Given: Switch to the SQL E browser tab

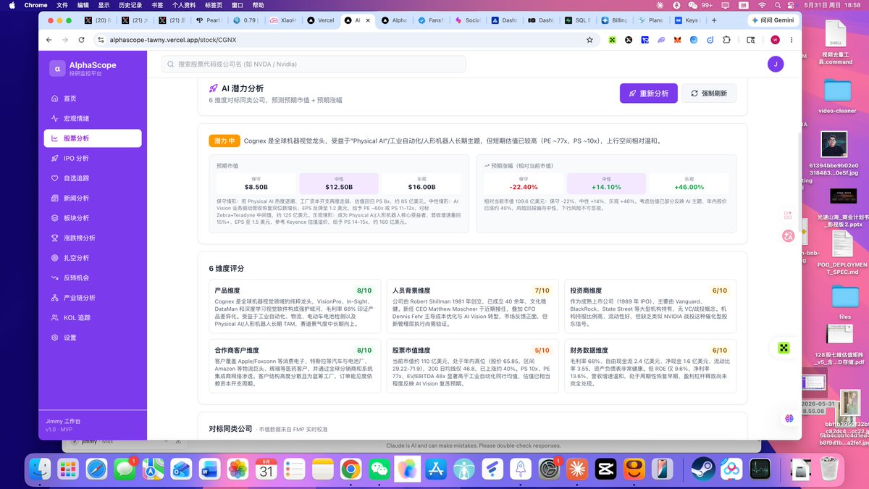Looking at the screenshot, I should (579, 20).
